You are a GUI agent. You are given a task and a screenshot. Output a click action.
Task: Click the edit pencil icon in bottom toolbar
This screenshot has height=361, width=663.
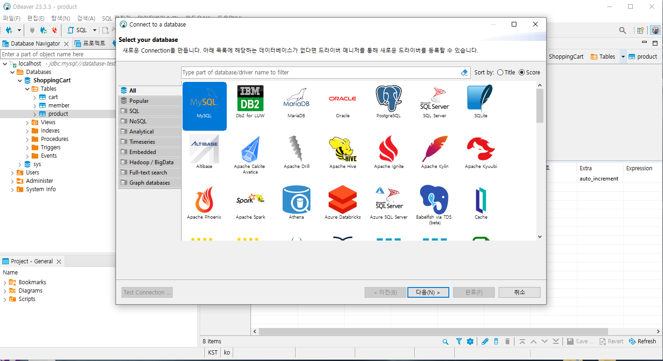click(x=485, y=341)
